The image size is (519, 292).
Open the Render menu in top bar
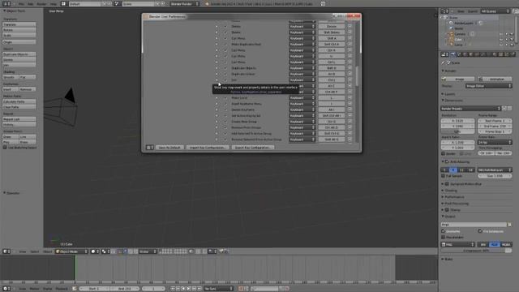[41, 4]
